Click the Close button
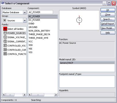Image resolution: width=117 pixels, height=103 pixels. click(x=108, y=15)
